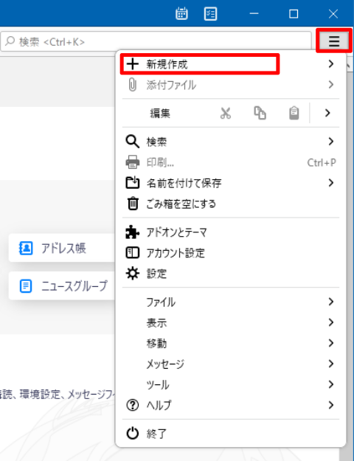Click the ニュースグループ button
This screenshot has width=354, height=461.
pyautogui.click(x=62, y=285)
